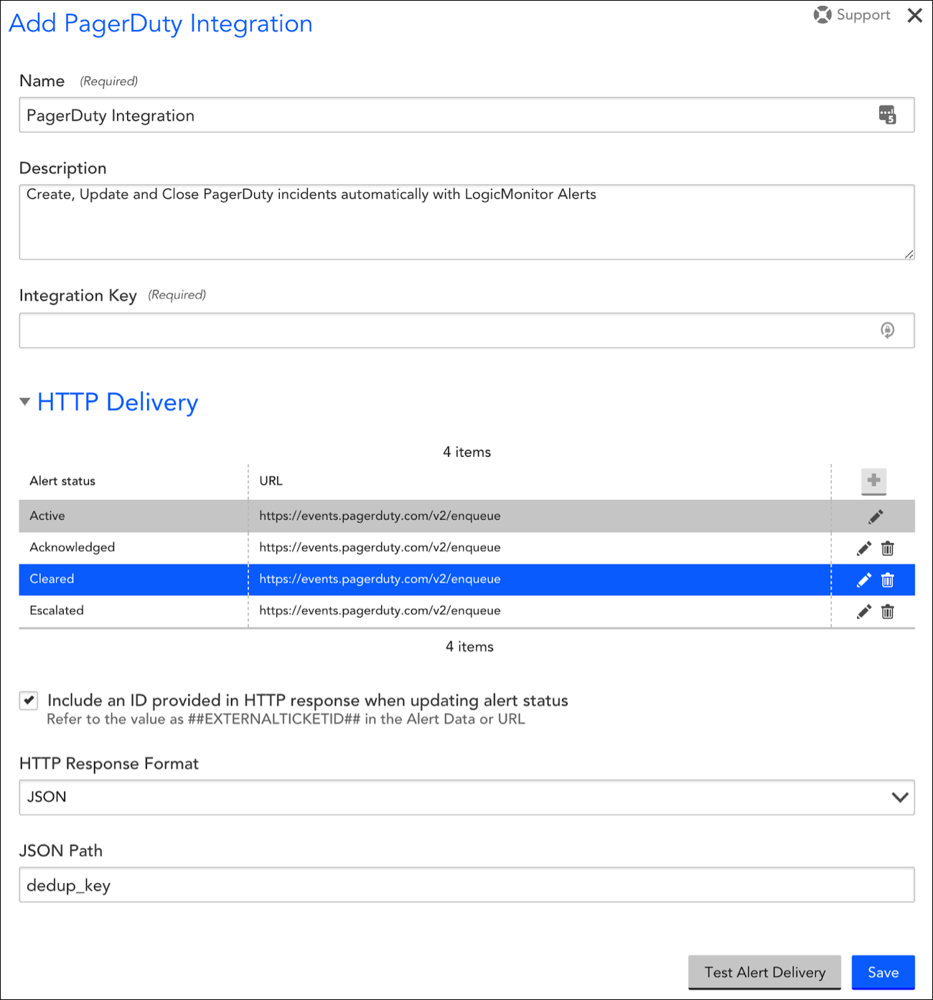Open the HTTP Response Format dropdown
The width and height of the screenshot is (933, 1000).
tap(467, 797)
